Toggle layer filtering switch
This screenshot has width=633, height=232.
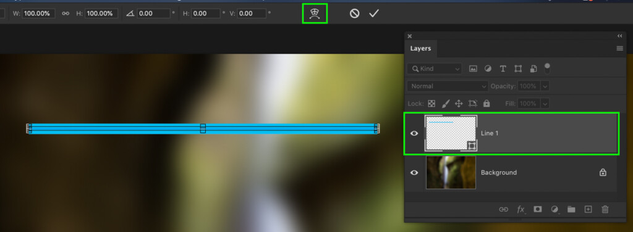(x=547, y=68)
